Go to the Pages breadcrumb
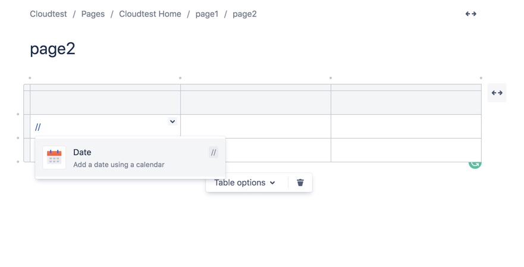This screenshot has width=524, height=267. coord(93,14)
